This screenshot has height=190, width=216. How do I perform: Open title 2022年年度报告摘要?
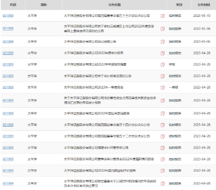pyautogui.click(x=95, y=64)
